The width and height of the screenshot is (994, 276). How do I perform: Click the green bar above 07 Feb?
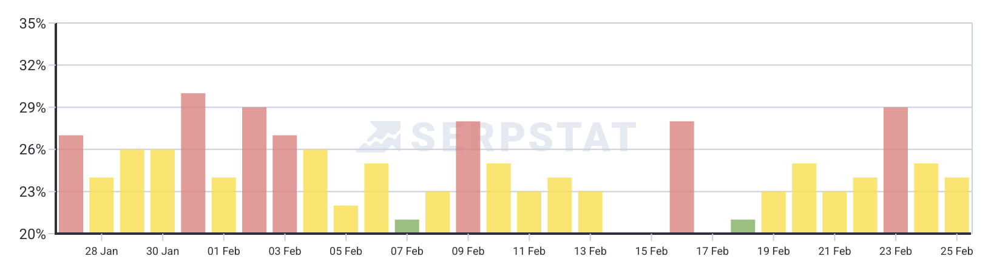click(x=407, y=226)
